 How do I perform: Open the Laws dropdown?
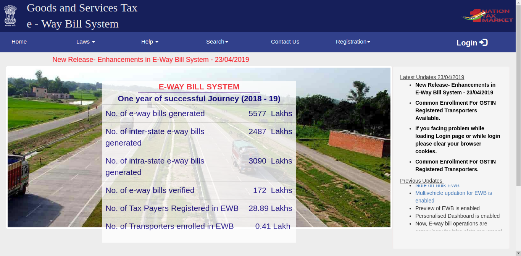coord(85,42)
